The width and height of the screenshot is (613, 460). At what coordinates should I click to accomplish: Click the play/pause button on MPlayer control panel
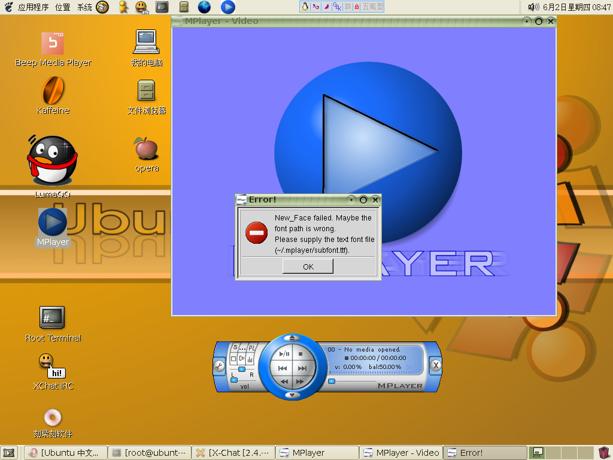point(284,354)
